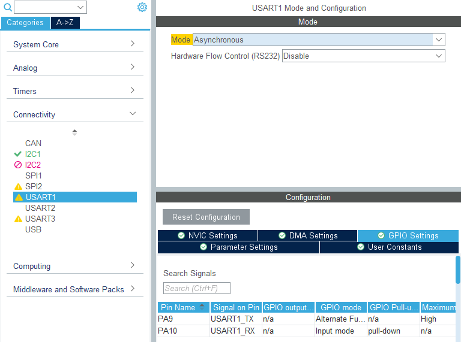
Task: Click the USART1_RX signal cell
Action: (236, 331)
